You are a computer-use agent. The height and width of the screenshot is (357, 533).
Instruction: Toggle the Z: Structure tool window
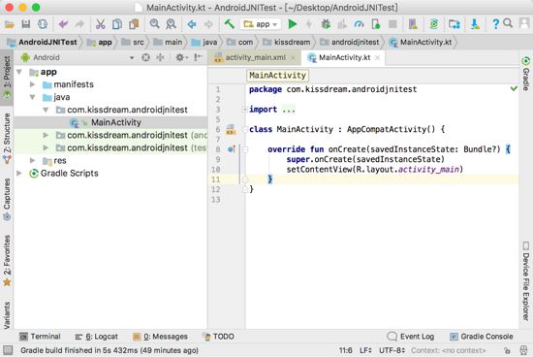[x=7, y=138]
